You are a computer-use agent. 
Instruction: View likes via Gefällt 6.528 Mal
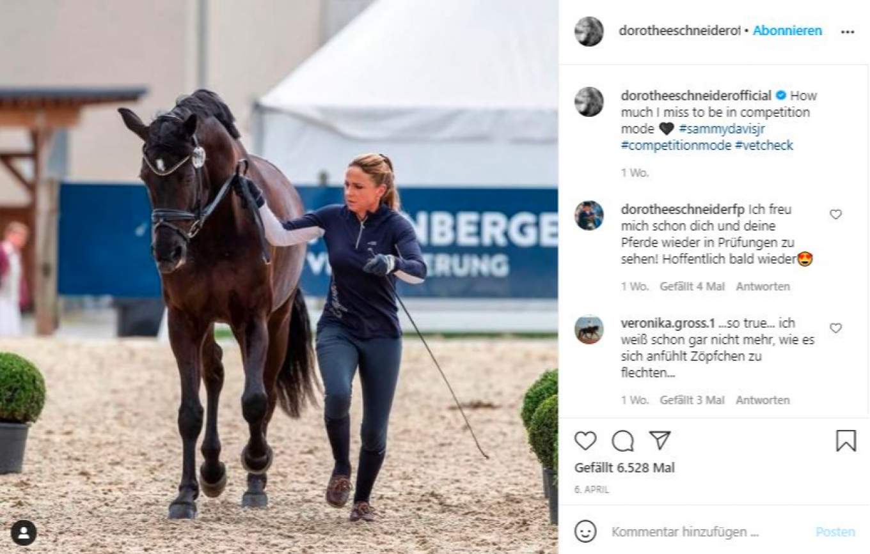pyautogui.click(x=624, y=468)
